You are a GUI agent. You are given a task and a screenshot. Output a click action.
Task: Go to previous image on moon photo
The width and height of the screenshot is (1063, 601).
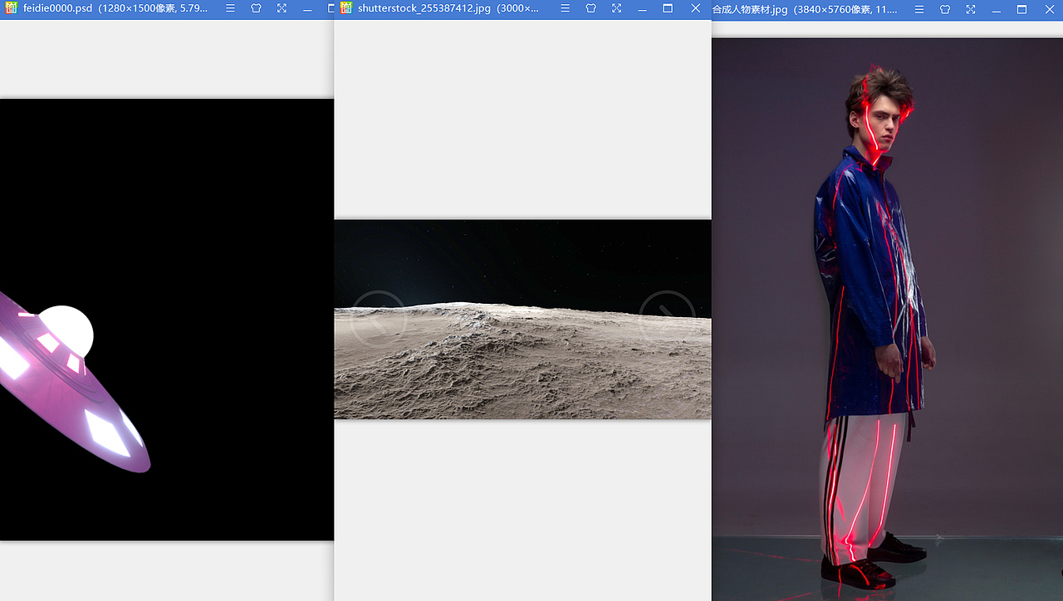(x=379, y=319)
